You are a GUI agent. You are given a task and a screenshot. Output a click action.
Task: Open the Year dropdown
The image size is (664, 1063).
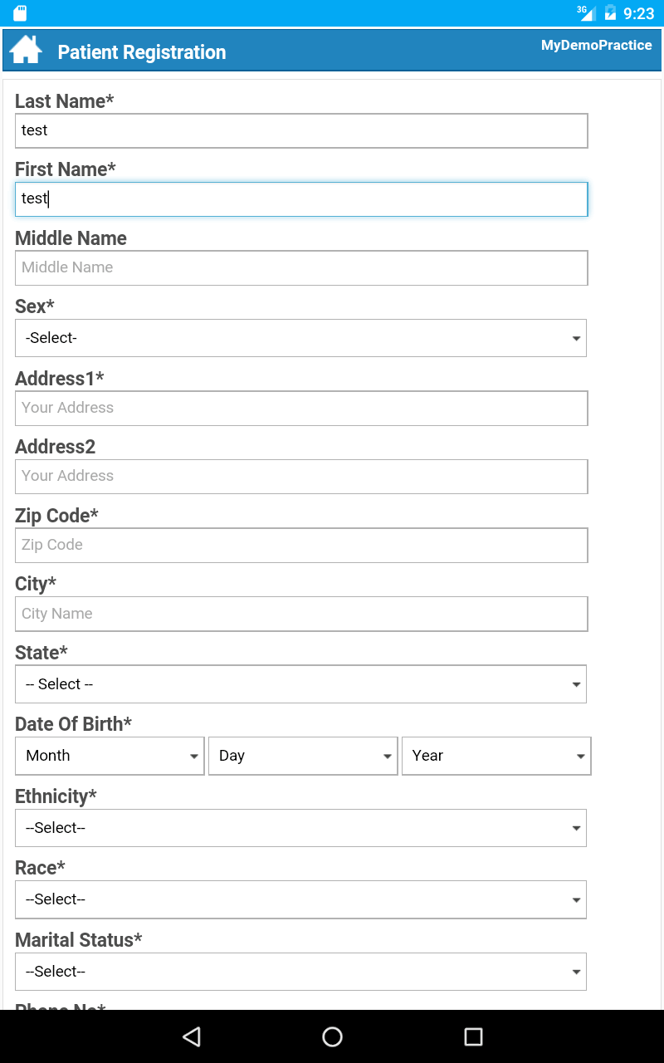496,756
